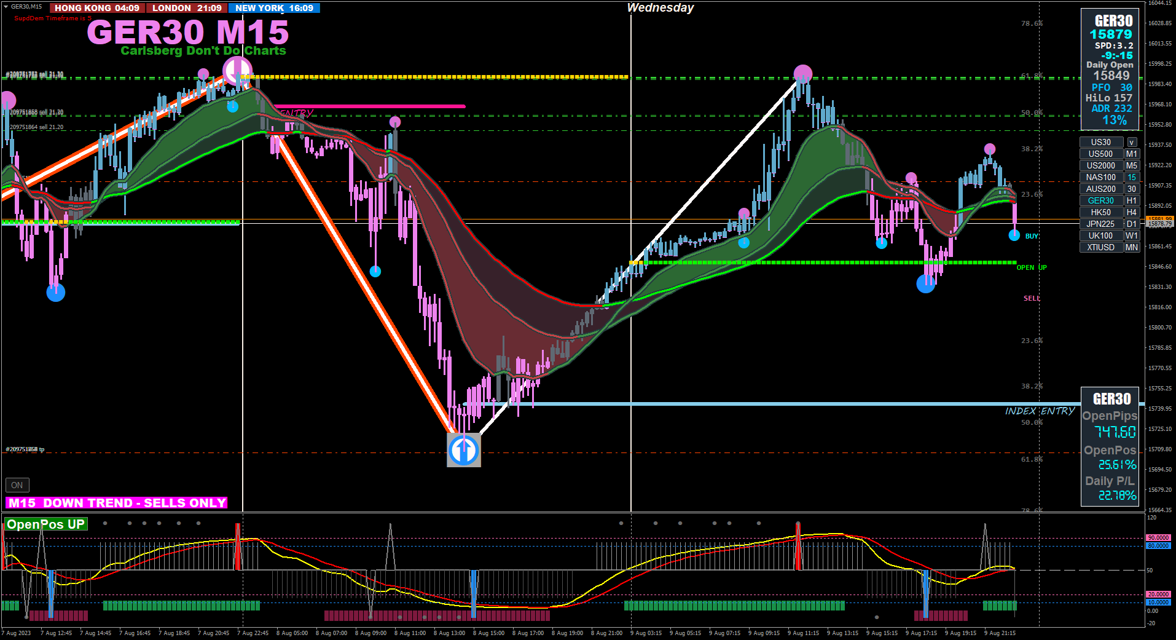
Task: Click the pink circle at the Wednesday peak
Action: (803, 74)
